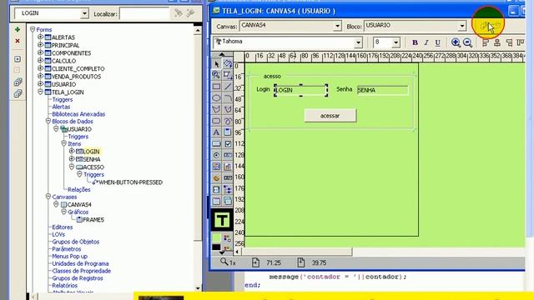Click the expand node icon in navigator sidebar
The width and height of the screenshot is (534, 300).
click(x=18, y=59)
